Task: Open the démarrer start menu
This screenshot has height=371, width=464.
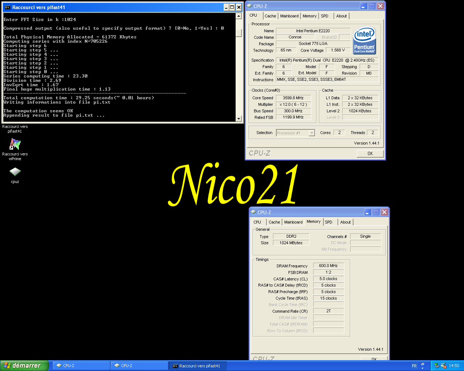Action: [24, 366]
